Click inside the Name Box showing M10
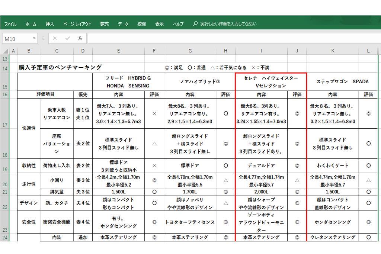The image size is (381, 254). (17, 39)
